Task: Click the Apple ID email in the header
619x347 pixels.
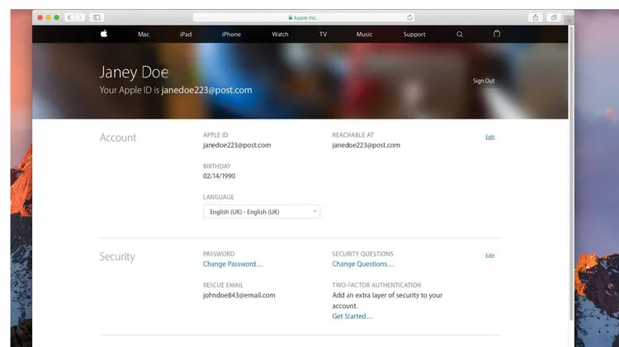Action: click(206, 91)
